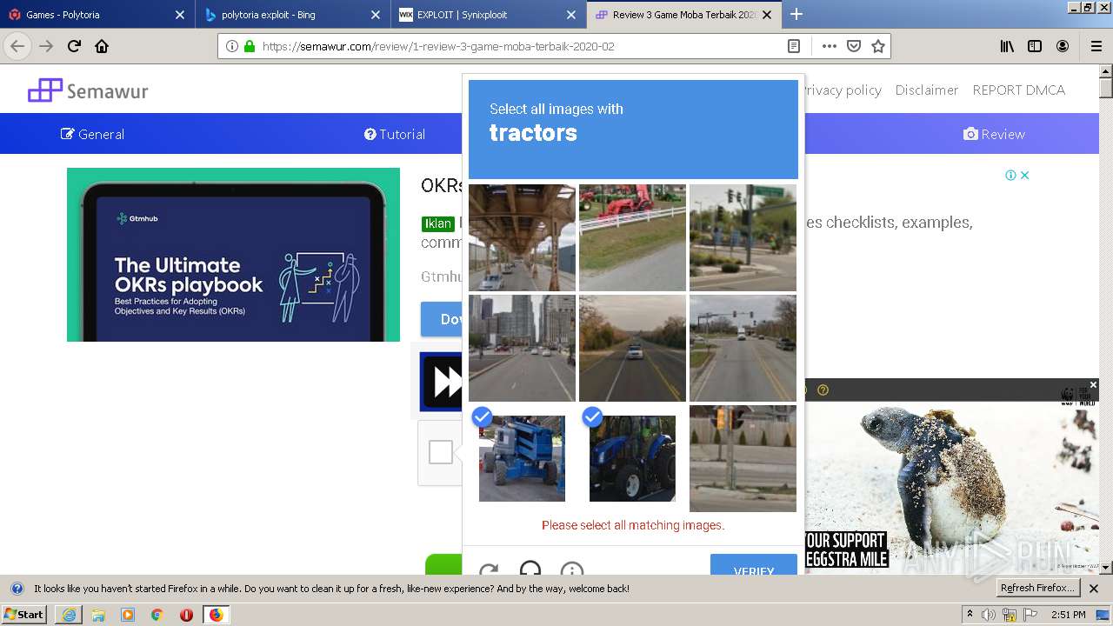Open Opera from the taskbar
The image size is (1113, 626).
pyautogui.click(x=186, y=615)
